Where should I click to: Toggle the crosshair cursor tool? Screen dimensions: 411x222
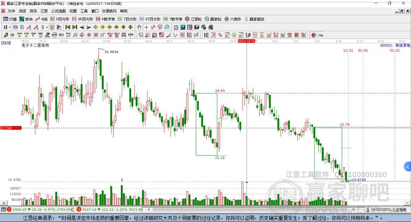(146, 27)
